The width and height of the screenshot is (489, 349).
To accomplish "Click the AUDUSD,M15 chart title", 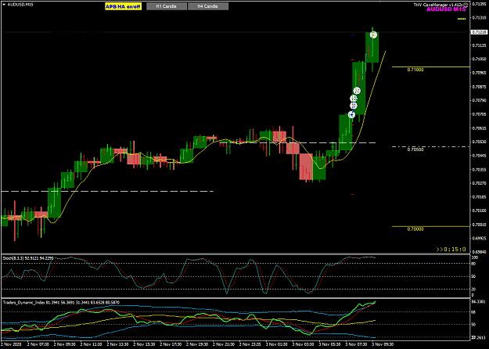I will click(x=20, y=5).
